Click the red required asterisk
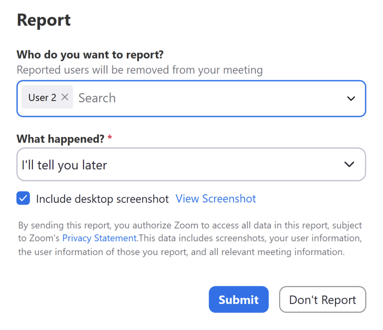 [110, 137]
